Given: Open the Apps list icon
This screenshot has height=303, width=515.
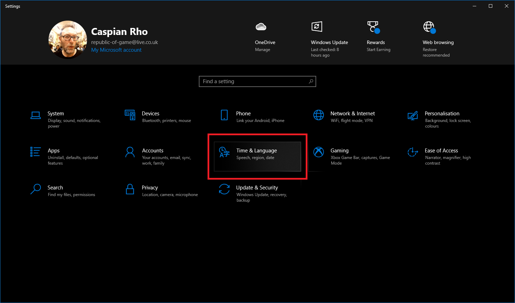Looking at the screenshot, I should coord(36,152).
